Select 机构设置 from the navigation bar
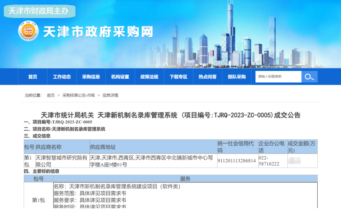This screenshot has width=341, height=209. click(x=120, y=77)
